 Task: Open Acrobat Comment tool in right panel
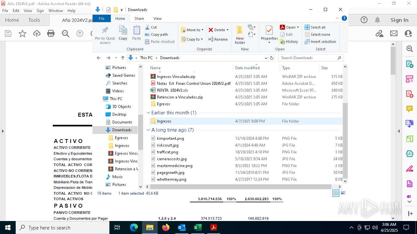410,109
